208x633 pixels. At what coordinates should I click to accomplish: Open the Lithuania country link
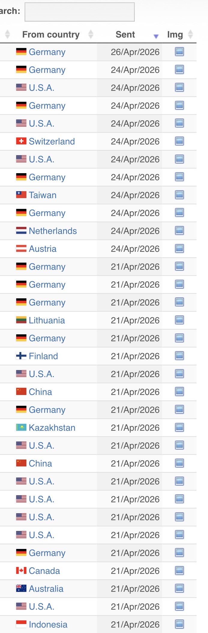click(x=47, y=320)
